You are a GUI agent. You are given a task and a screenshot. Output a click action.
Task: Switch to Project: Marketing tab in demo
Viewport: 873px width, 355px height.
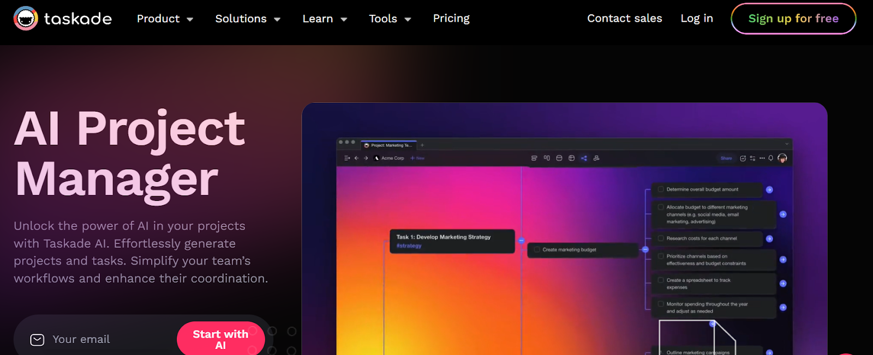(388, 145)
